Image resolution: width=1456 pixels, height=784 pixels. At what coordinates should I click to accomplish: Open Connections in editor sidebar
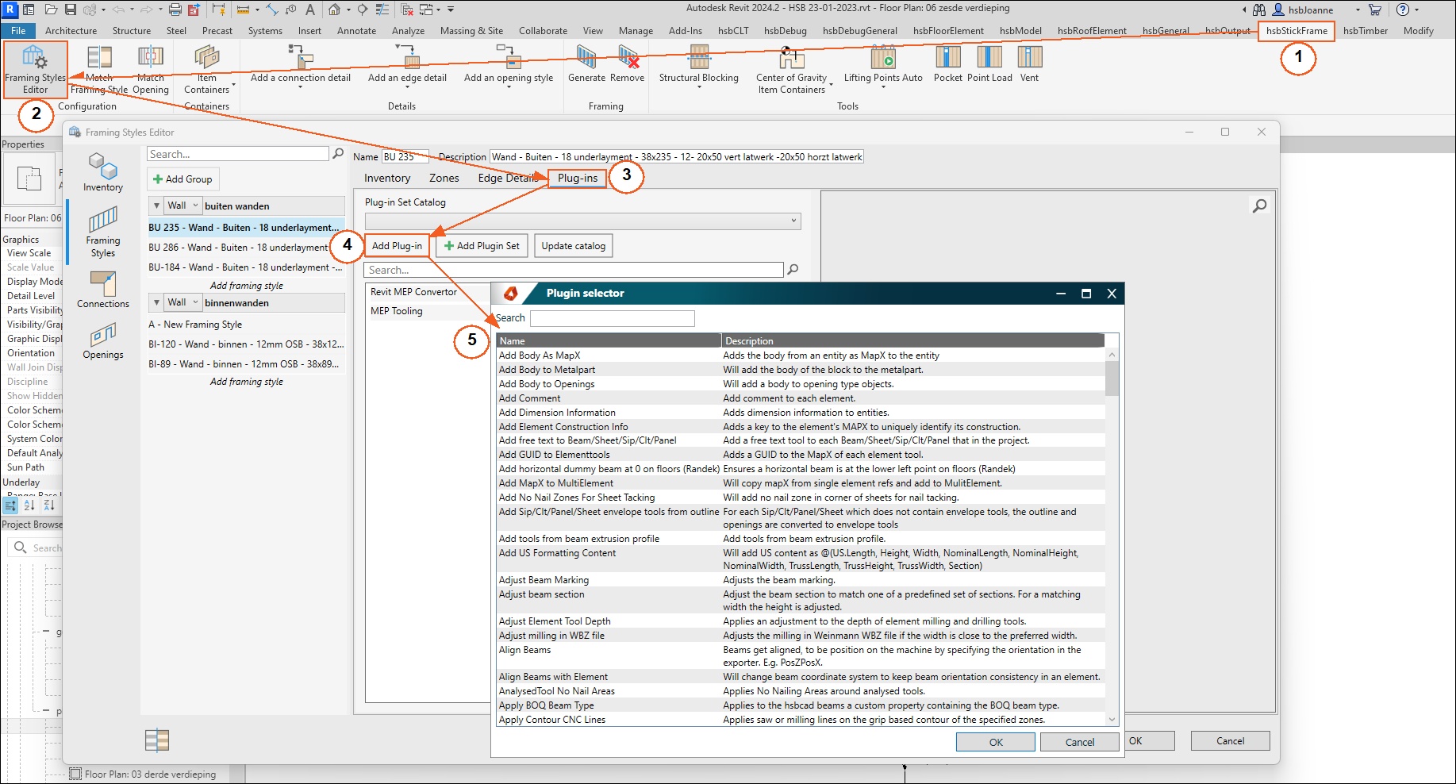tap(103, 290)
